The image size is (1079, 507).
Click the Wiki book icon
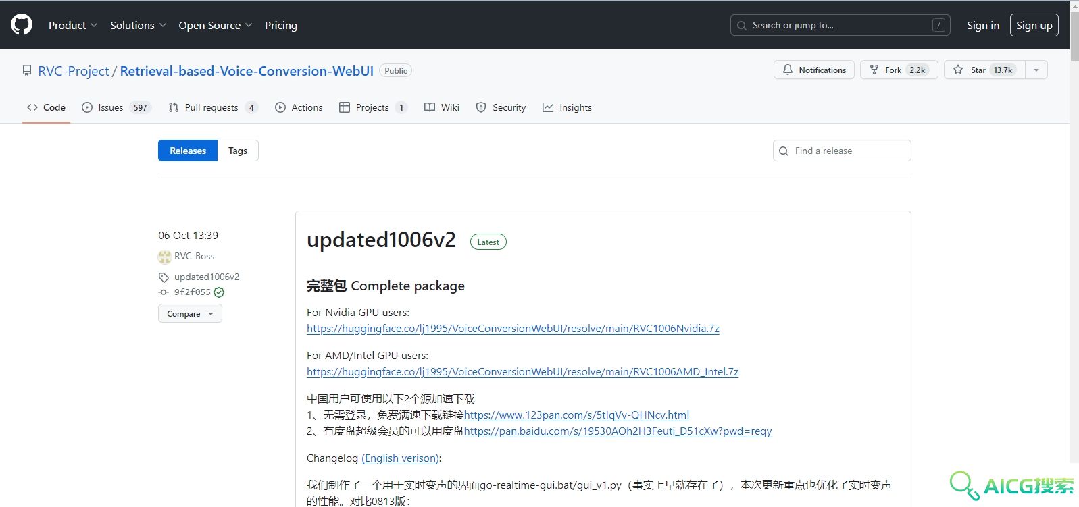point(430,107)
